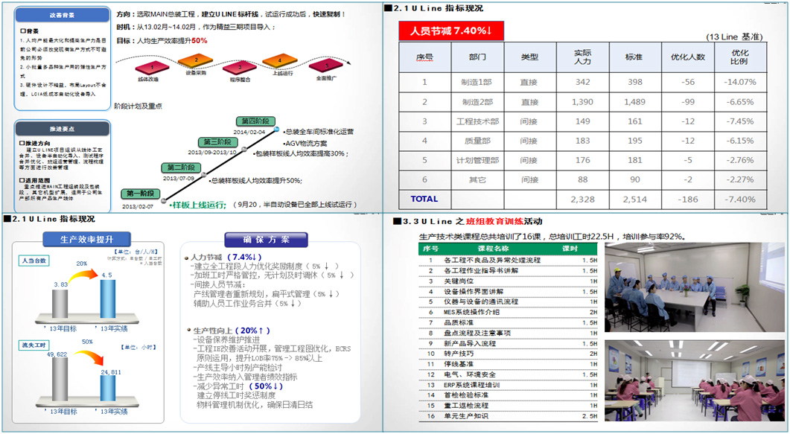Click the 阶段计划及重点 heading
The height and width of the screenshot is (434, 790).
pyautogui.click(x=138, y=106)
